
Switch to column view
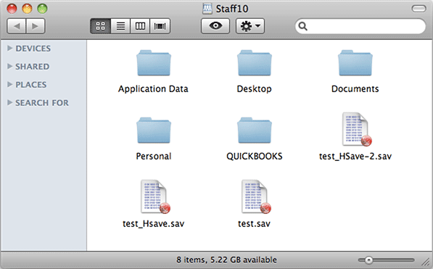140,26
